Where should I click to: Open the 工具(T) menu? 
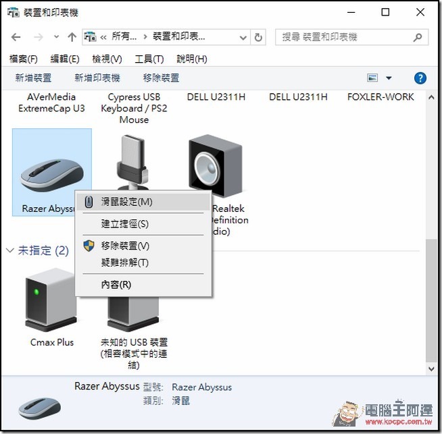click(149, 59)
